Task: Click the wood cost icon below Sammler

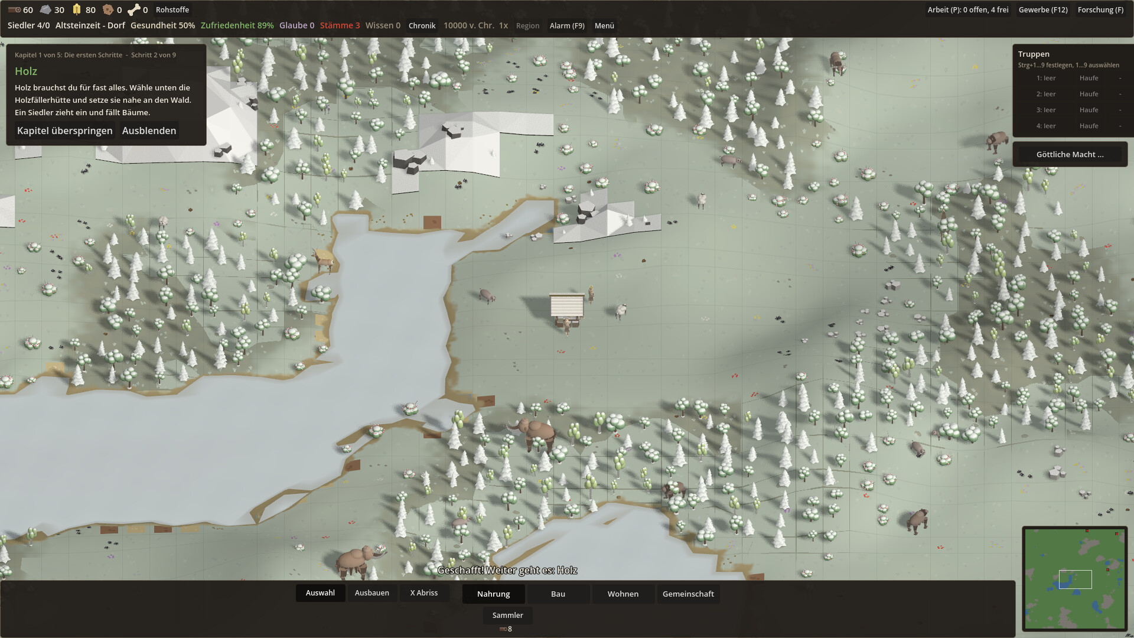Action: click(503, 629)
